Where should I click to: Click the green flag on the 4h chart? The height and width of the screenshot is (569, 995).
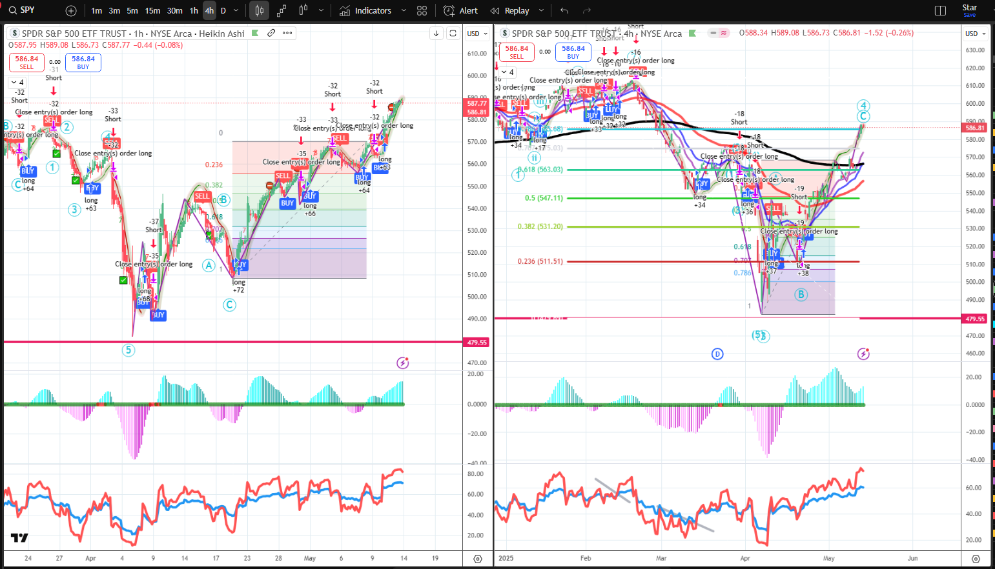692,33
